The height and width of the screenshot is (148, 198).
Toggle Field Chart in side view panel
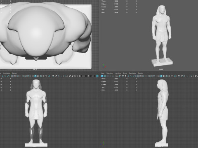coord(148,76)
